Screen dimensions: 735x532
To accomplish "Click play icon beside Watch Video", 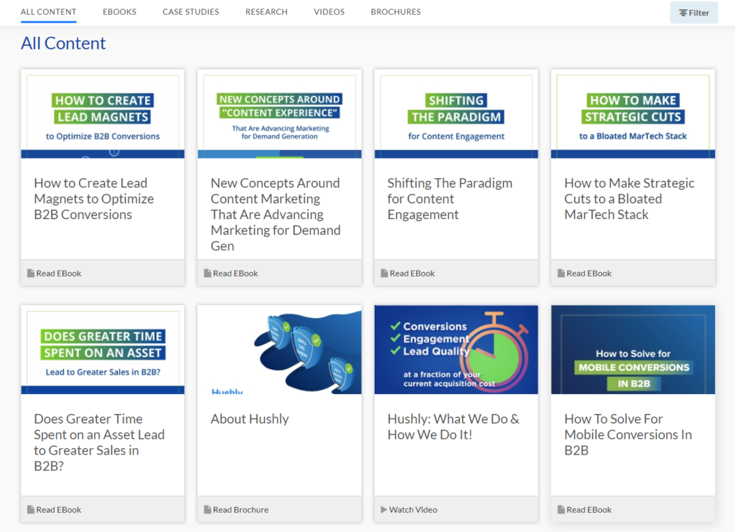I will tap(384, 510).
